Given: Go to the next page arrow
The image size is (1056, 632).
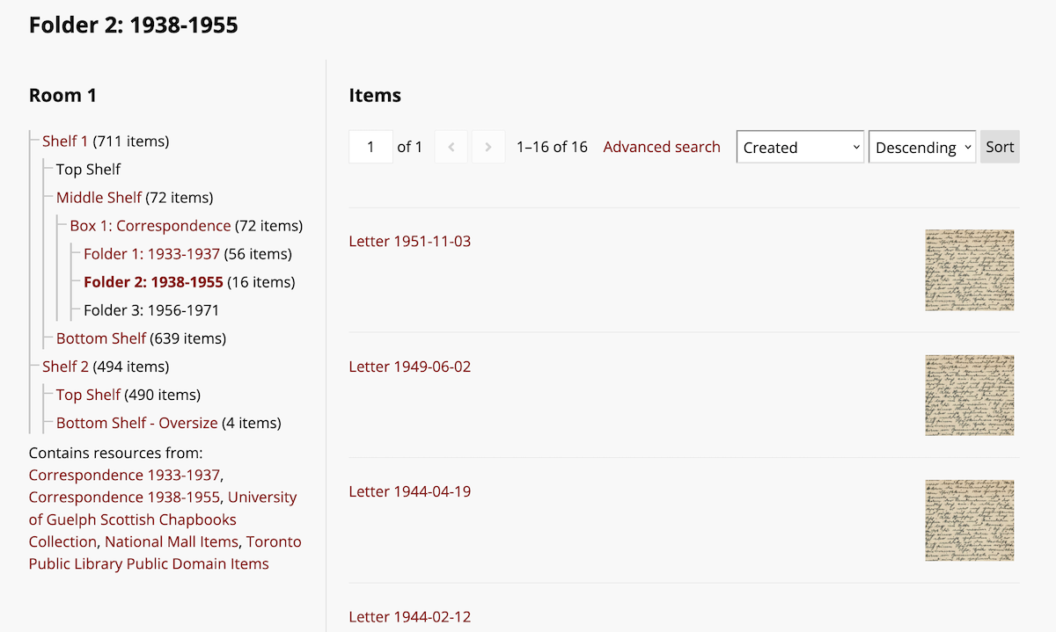Looking at the screenshot, I should (x=488, y=147).
